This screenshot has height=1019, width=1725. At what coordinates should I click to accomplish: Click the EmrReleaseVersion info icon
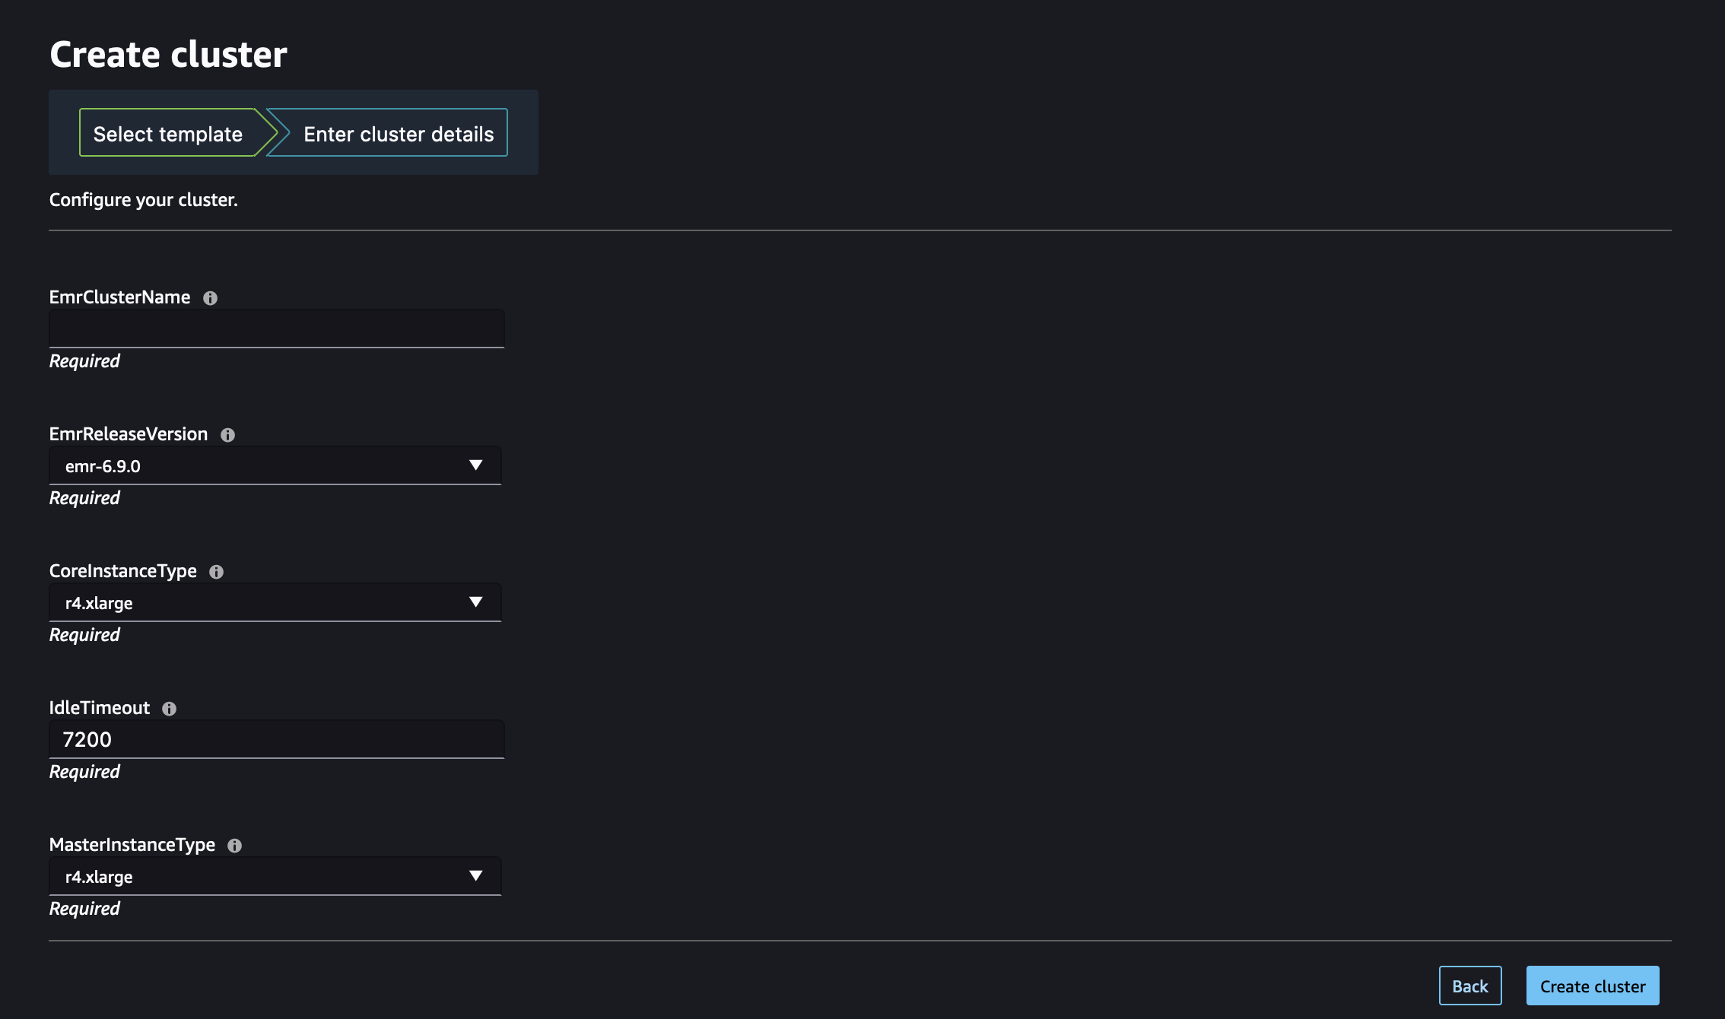[x=227, y=433]
